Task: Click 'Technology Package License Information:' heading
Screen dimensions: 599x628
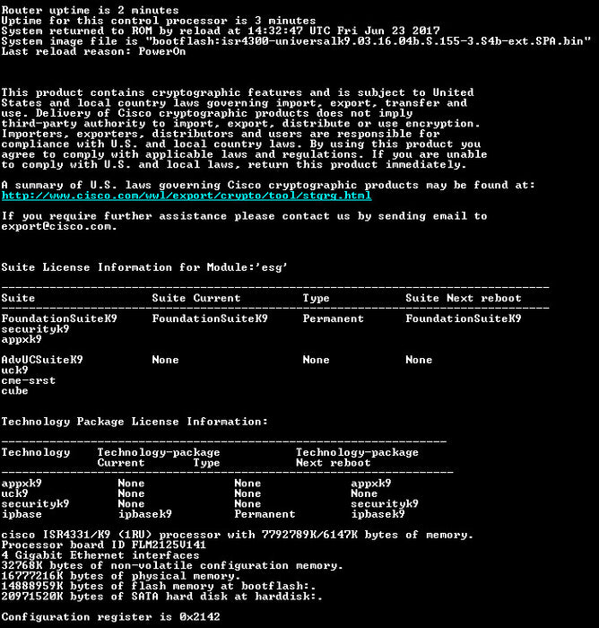Action: click(135, 422)
